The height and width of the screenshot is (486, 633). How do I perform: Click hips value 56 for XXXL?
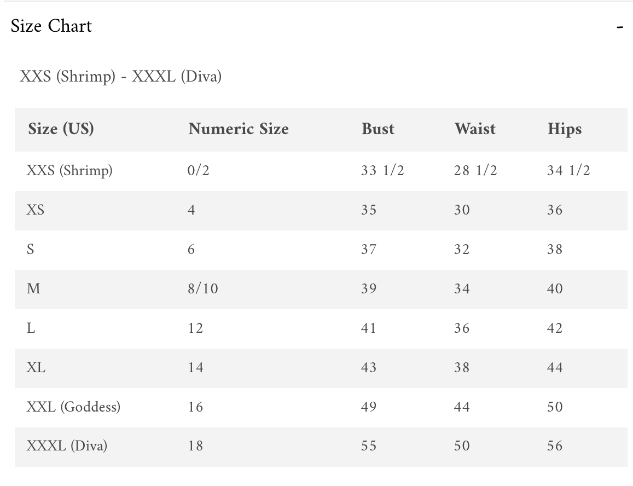(x=555, y=446)
